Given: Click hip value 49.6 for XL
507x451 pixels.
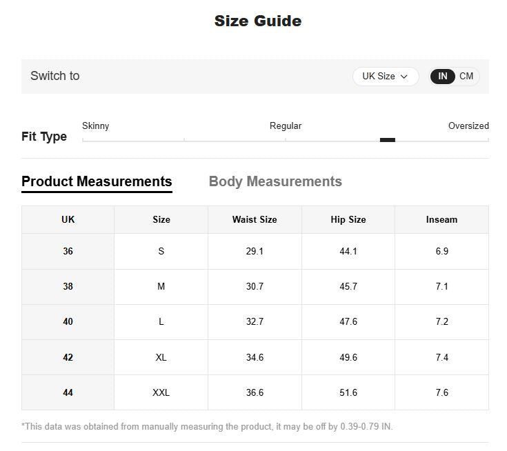Looking at the screenshot, I should pyautogui.click(x=348, y=357).
